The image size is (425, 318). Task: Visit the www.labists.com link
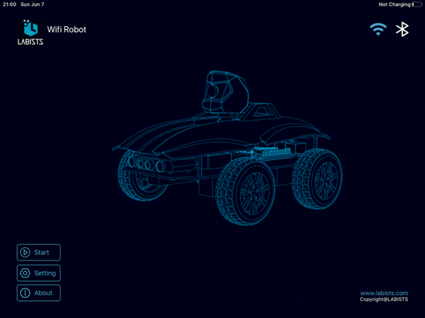(x=383, y=293)
